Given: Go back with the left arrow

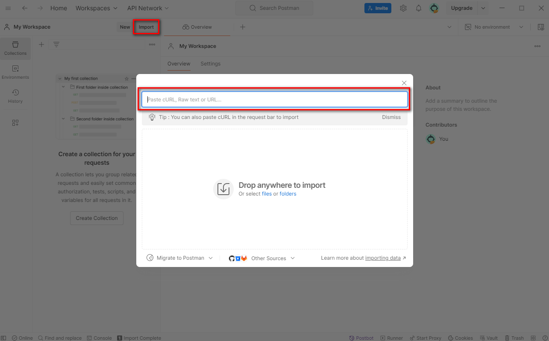Looking at the screenshot, I should pyautogui.click(x=25, y=8).
